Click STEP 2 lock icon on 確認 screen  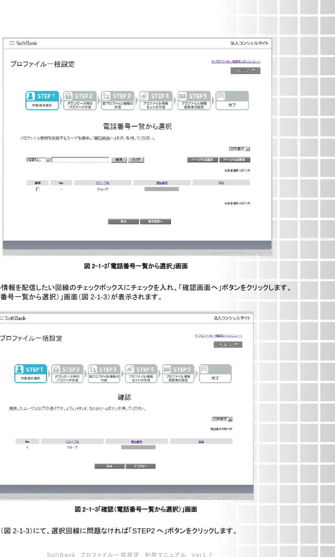(x=57, y=370)
